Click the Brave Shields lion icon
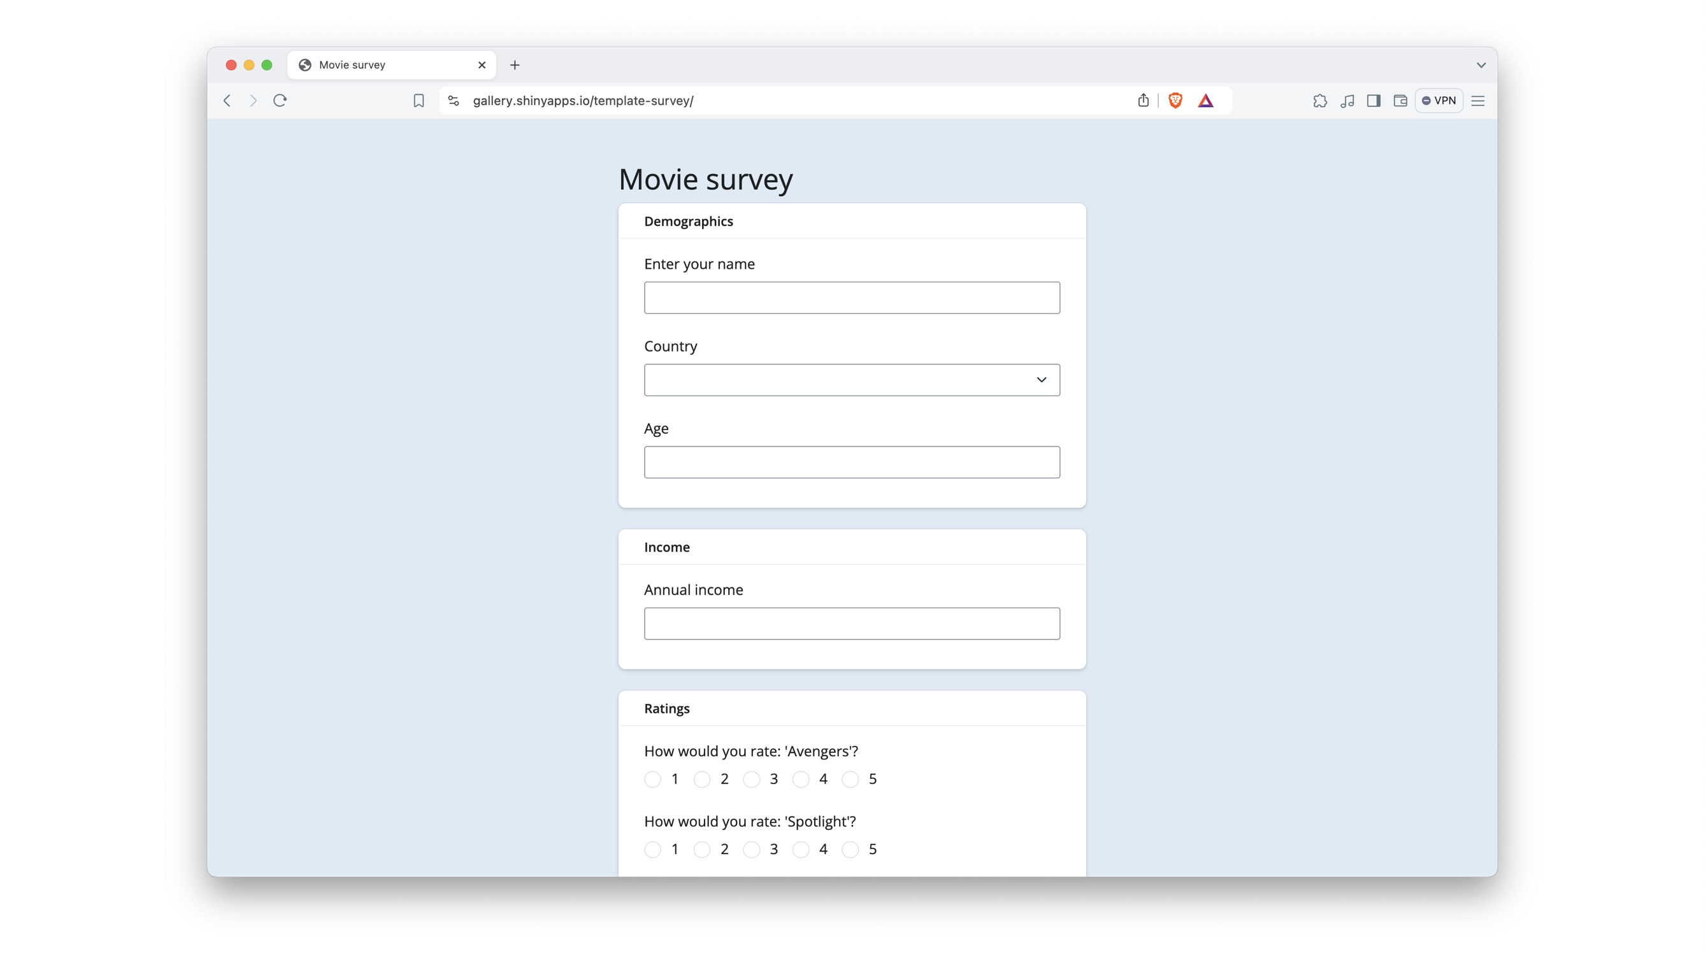1706x958 pixels. point(1175,101)
